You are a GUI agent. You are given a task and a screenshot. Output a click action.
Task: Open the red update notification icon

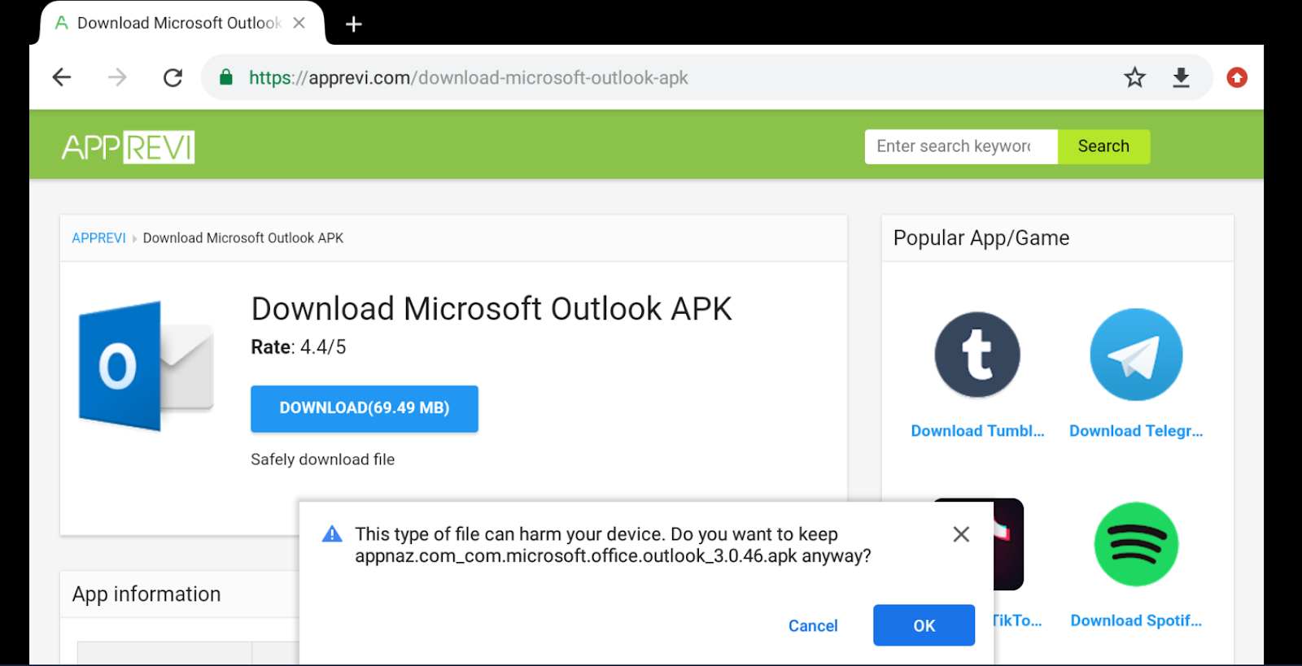1237,77
